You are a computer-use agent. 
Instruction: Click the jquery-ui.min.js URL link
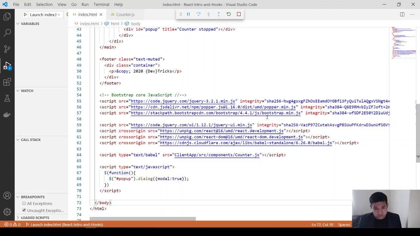tap(191, 125)
